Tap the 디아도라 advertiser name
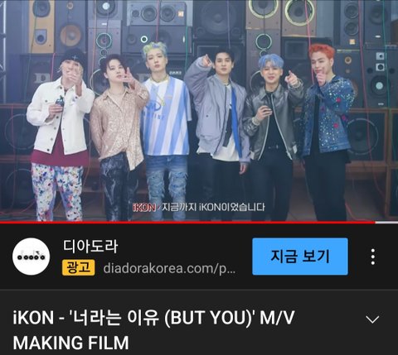 [90, 247]
